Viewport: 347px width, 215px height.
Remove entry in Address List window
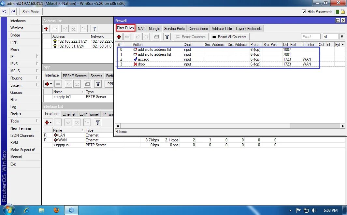point(55,29)
